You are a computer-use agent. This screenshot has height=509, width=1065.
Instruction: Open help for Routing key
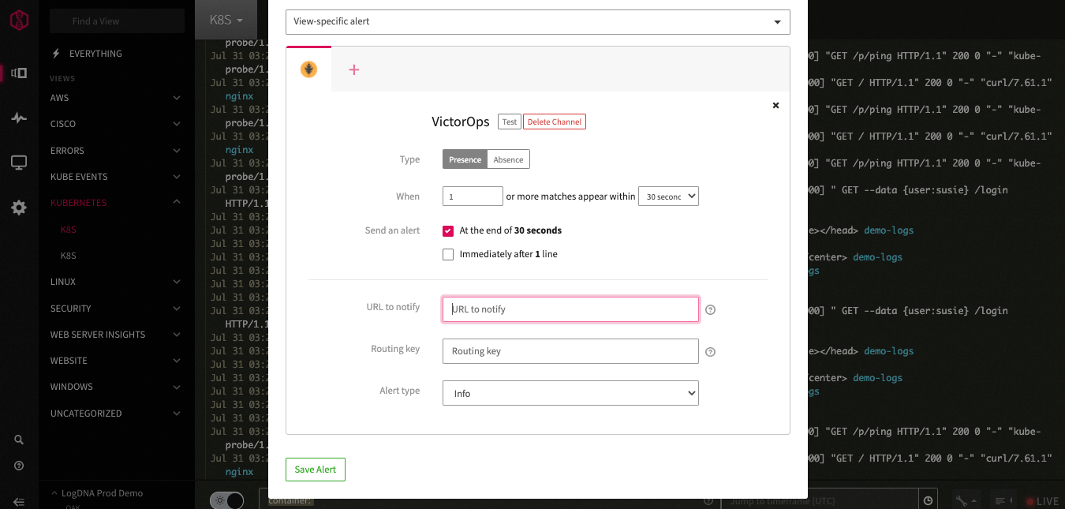710,352
